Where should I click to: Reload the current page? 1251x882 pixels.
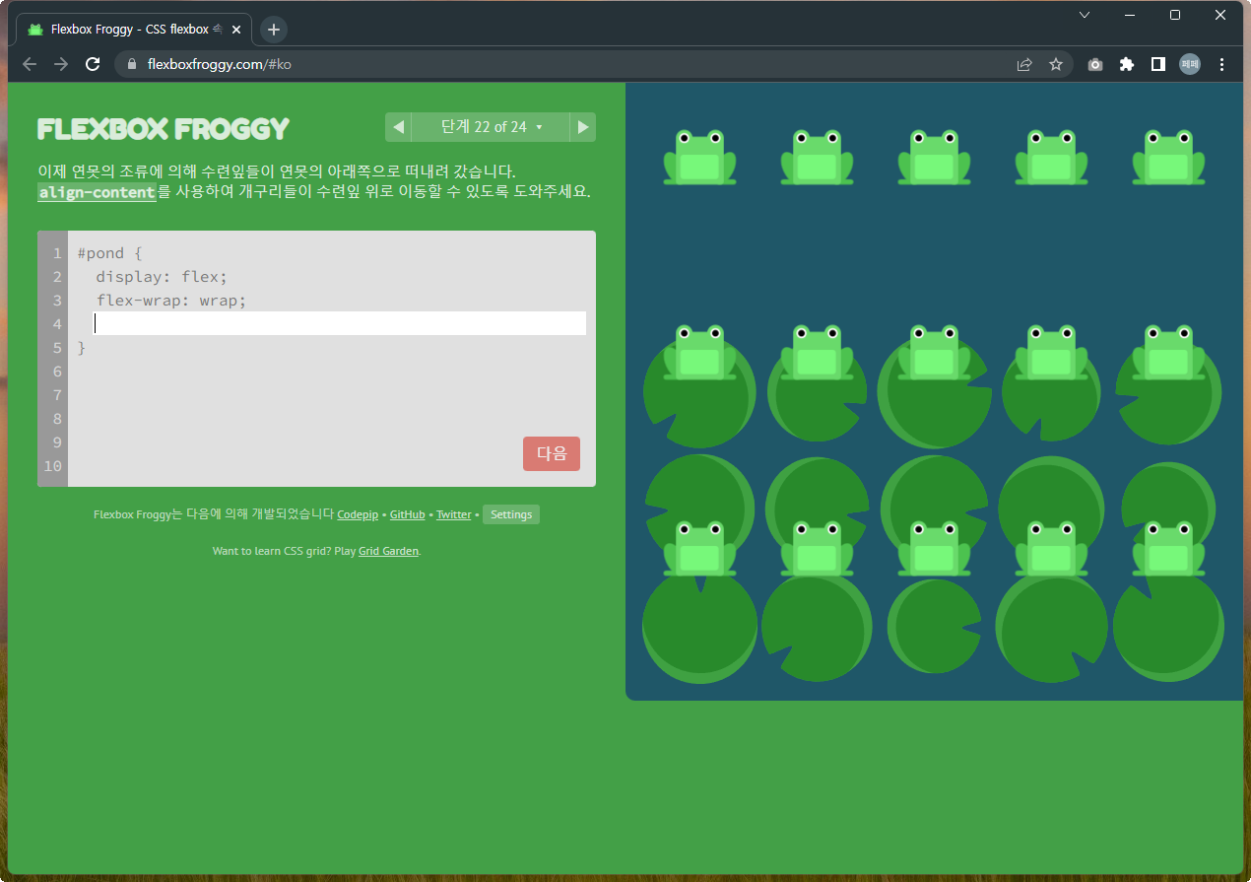pos(93,64)
